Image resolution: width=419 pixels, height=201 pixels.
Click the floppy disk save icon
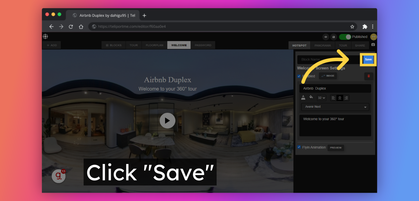point(334,37)
